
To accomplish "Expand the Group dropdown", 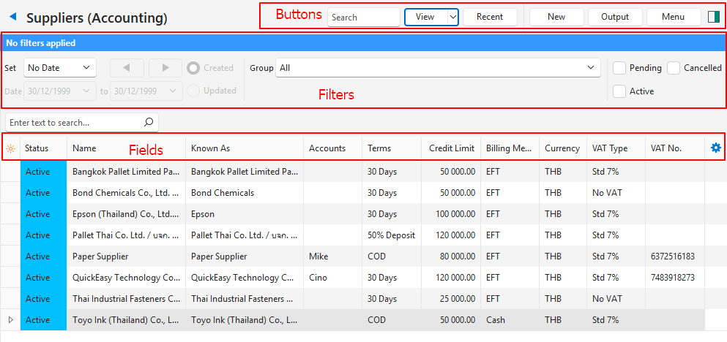I will 438,68.
